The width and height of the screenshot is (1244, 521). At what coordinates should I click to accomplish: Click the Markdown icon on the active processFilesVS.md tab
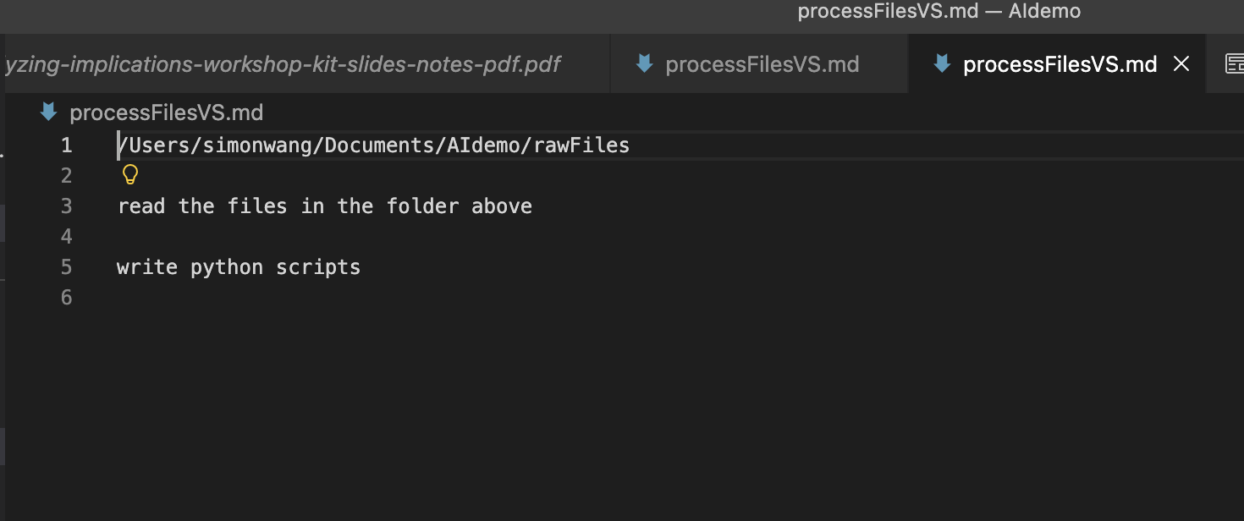(x=942, y=63)
